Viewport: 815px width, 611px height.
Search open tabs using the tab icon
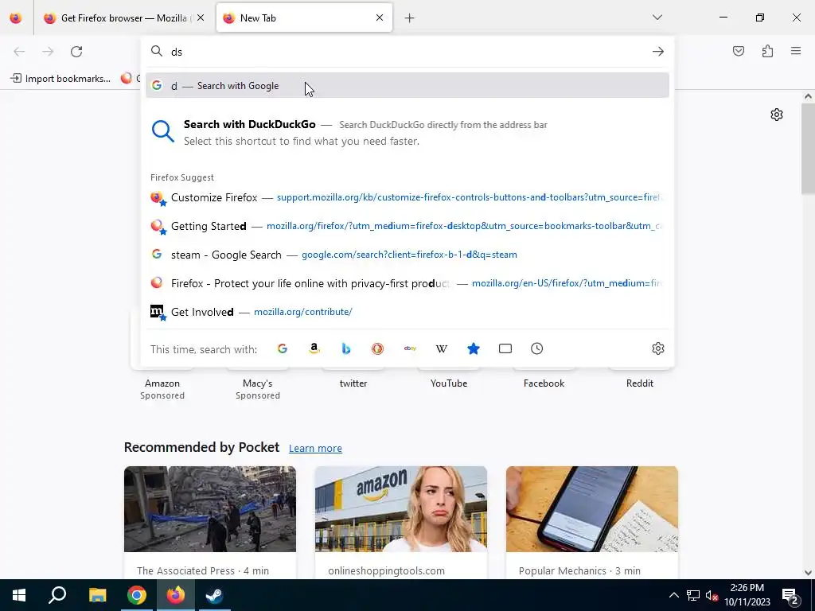pyautogui.click(x=505, y=348)
